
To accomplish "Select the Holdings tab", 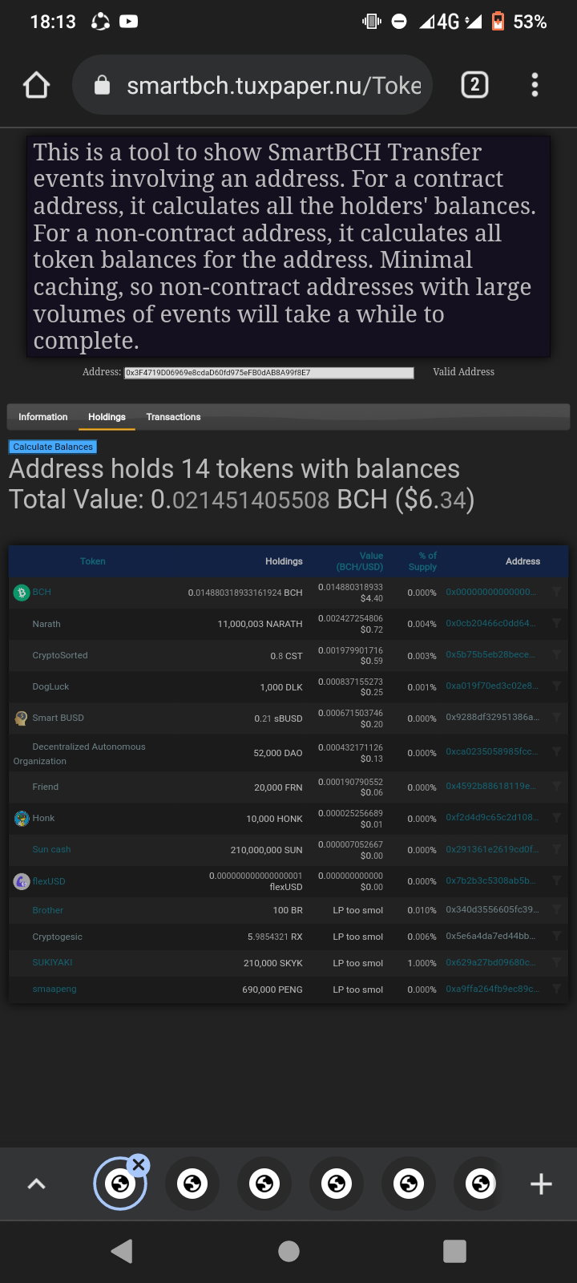I will 107,417.
